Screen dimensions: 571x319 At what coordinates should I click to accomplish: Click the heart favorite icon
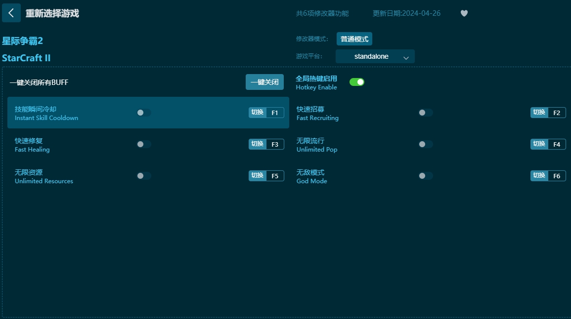click(x=464, y=13)
